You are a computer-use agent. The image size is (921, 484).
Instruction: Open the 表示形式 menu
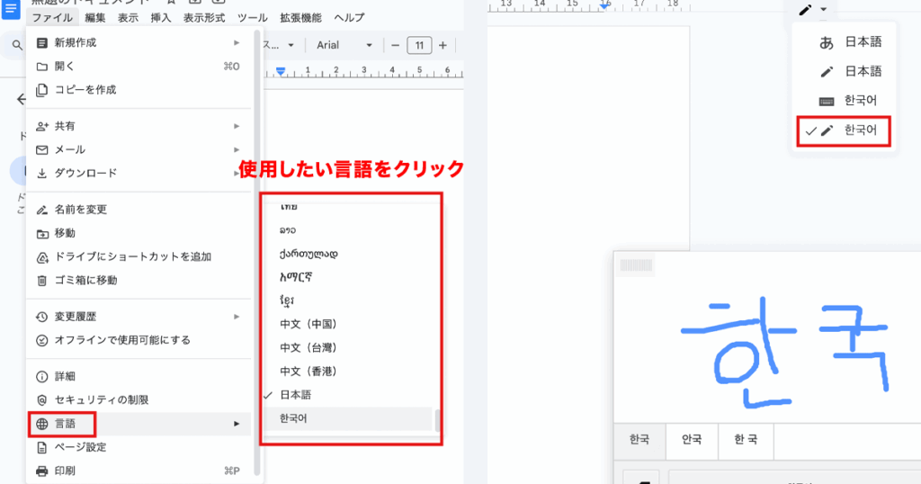[x=204, y=18]
